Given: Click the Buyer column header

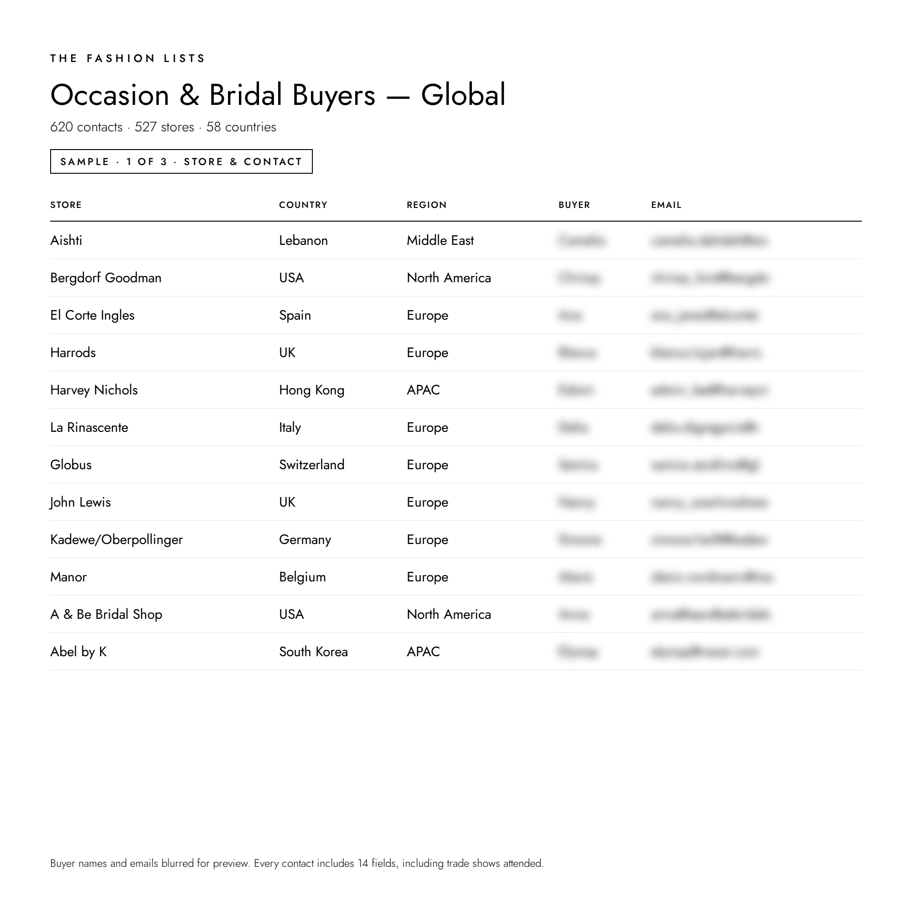Looking at the screenshot, I should tap(574, 205).
